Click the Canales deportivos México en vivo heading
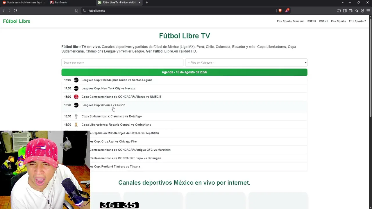The width and height of the screenshot is (372, 209). coord(184,183)
